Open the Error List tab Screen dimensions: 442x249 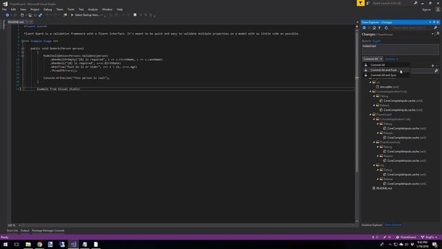click(12, 230)
